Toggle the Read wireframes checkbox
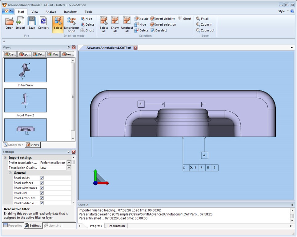The width and height of the screenshot is (297, 237). point(42,188)
